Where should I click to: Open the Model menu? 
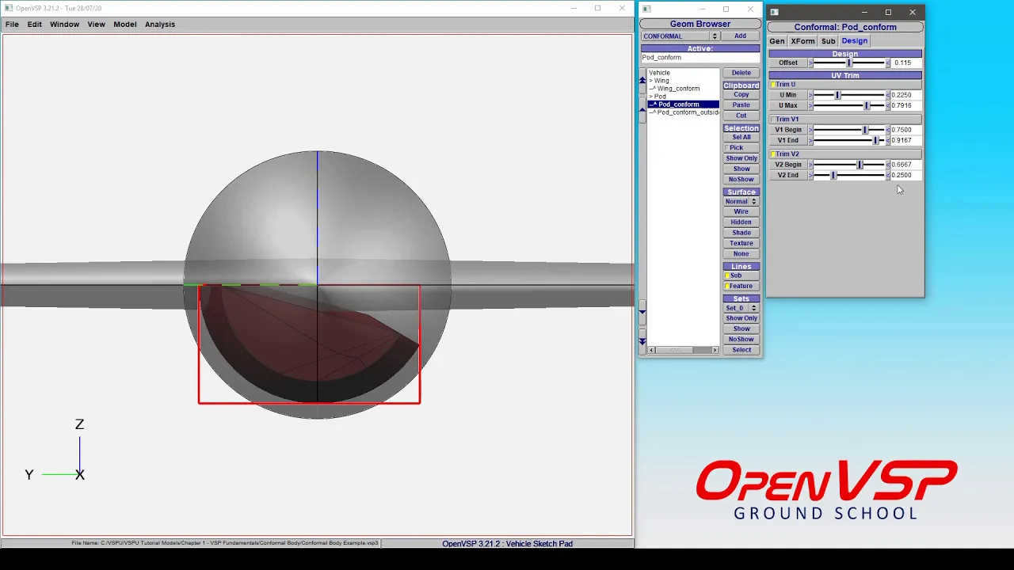coord(124,25)
